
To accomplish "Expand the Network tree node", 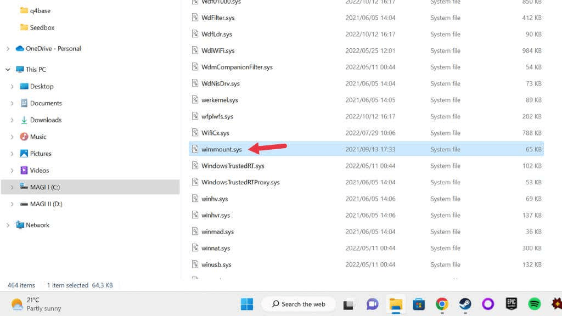I will [x=8, y=225].
